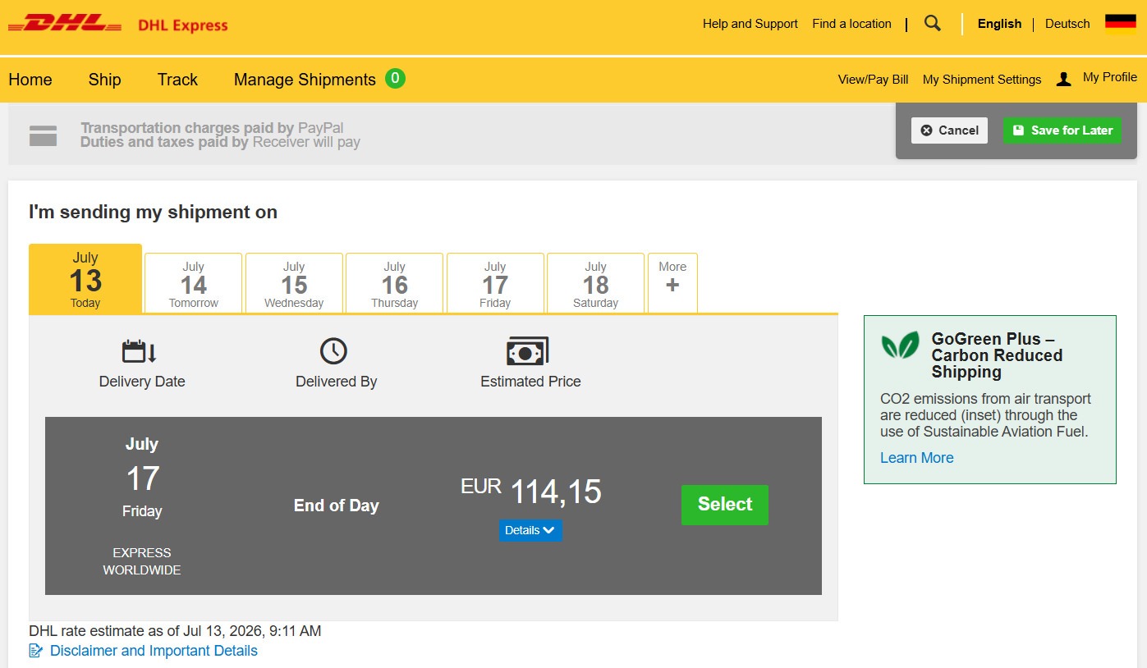Screen dimensions: 1147x668
Task: Select the July 16 Thursday tab
Action: (395, 283)
